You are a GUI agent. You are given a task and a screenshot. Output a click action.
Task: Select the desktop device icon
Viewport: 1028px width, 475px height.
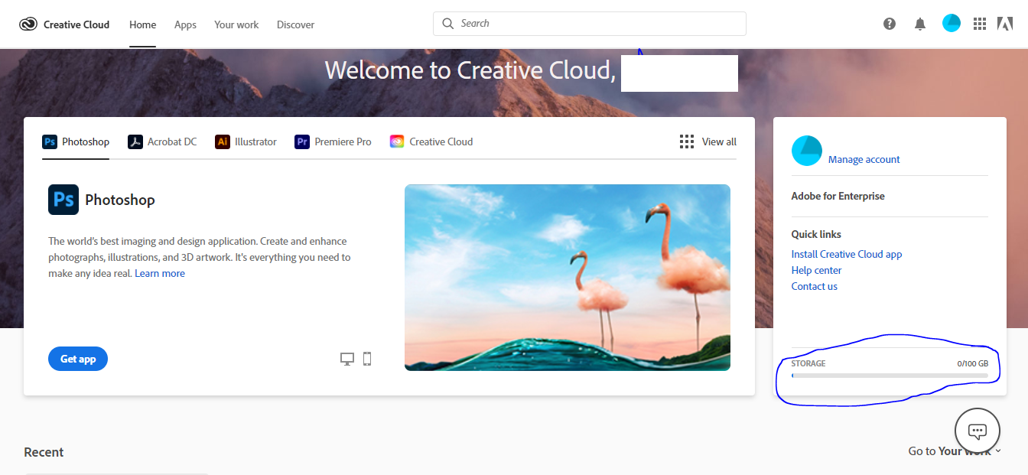pos(347,359)
